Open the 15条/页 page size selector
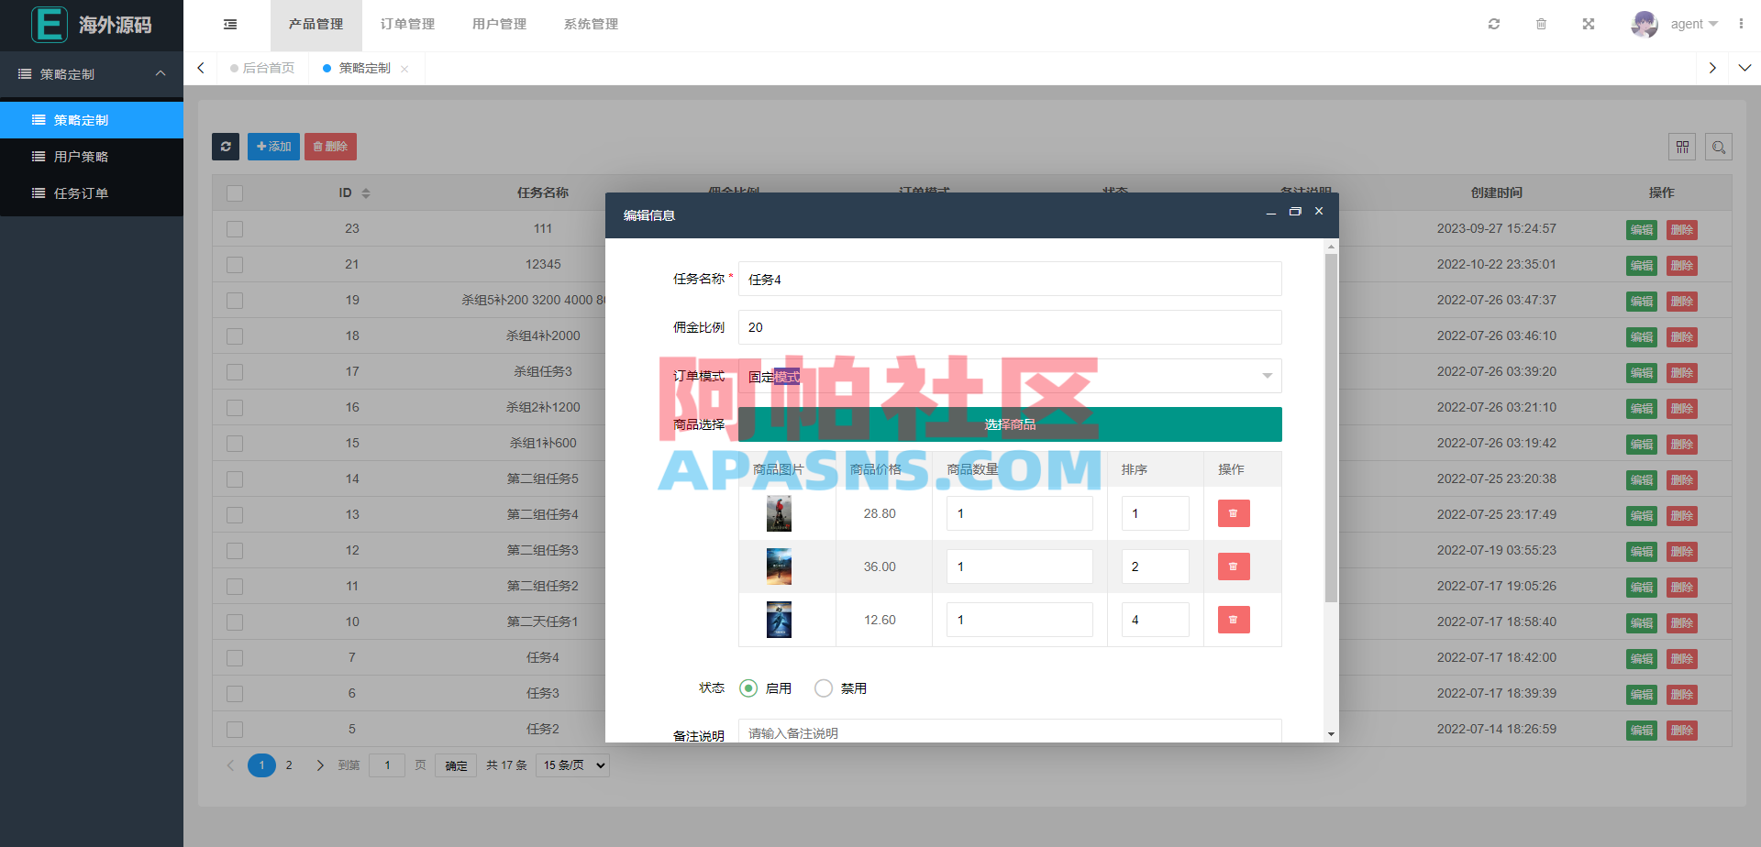The image size is (1761, 847). pyautogui.click(x=571, y=764)
